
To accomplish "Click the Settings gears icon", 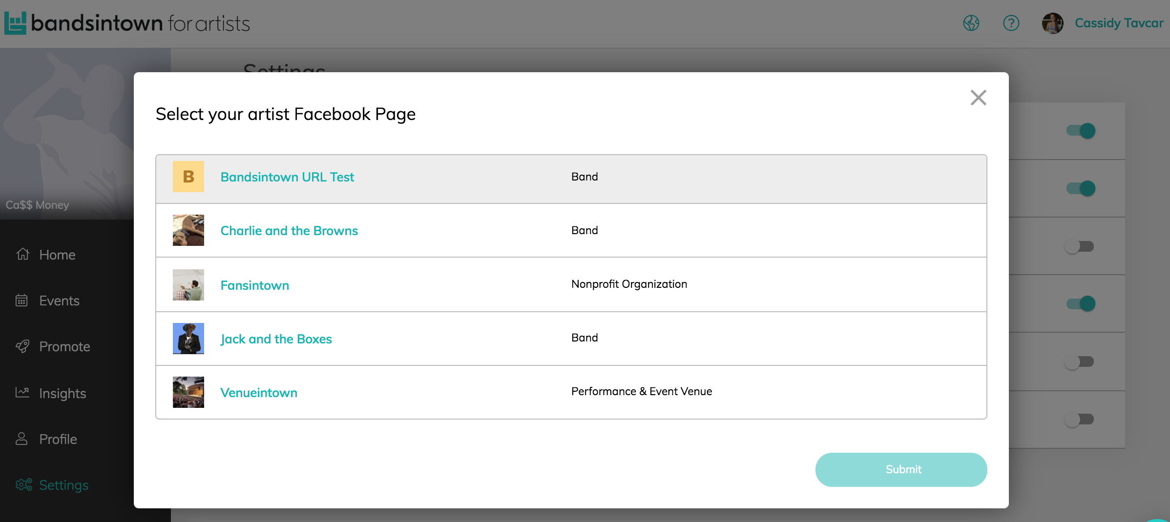I will (x=23, y=484).
